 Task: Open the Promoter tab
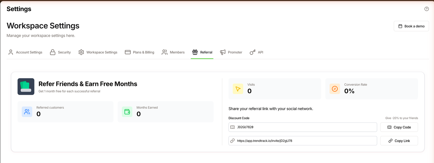[231, 52]
